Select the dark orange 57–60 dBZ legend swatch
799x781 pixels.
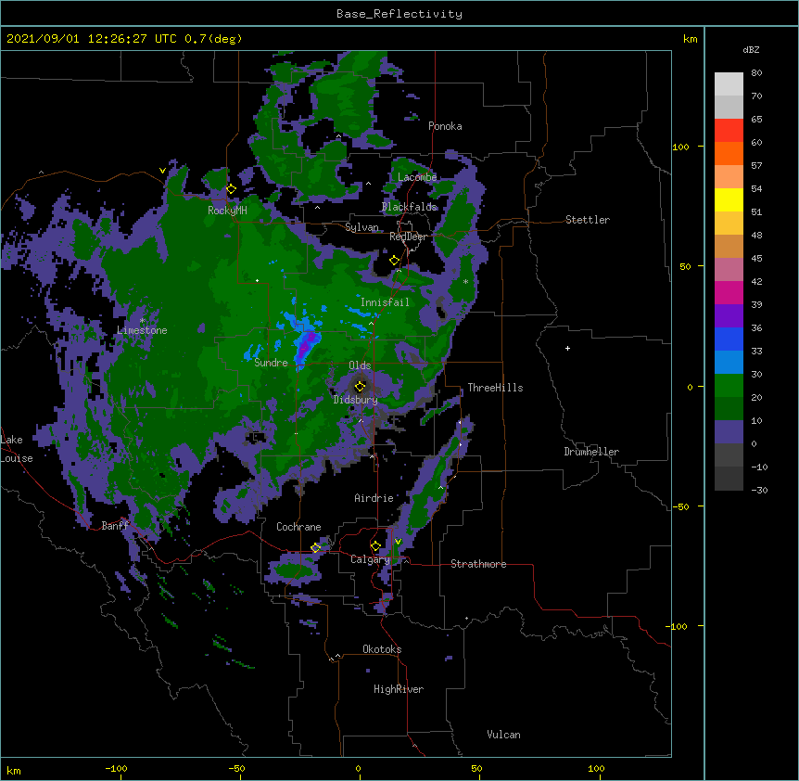click(729, 153)
